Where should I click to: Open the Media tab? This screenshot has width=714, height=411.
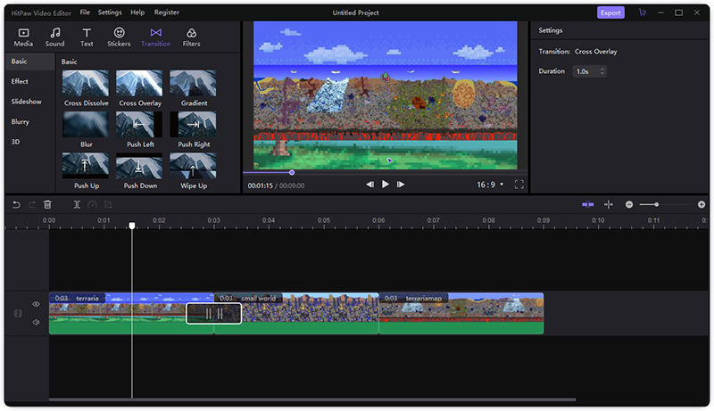23,37
